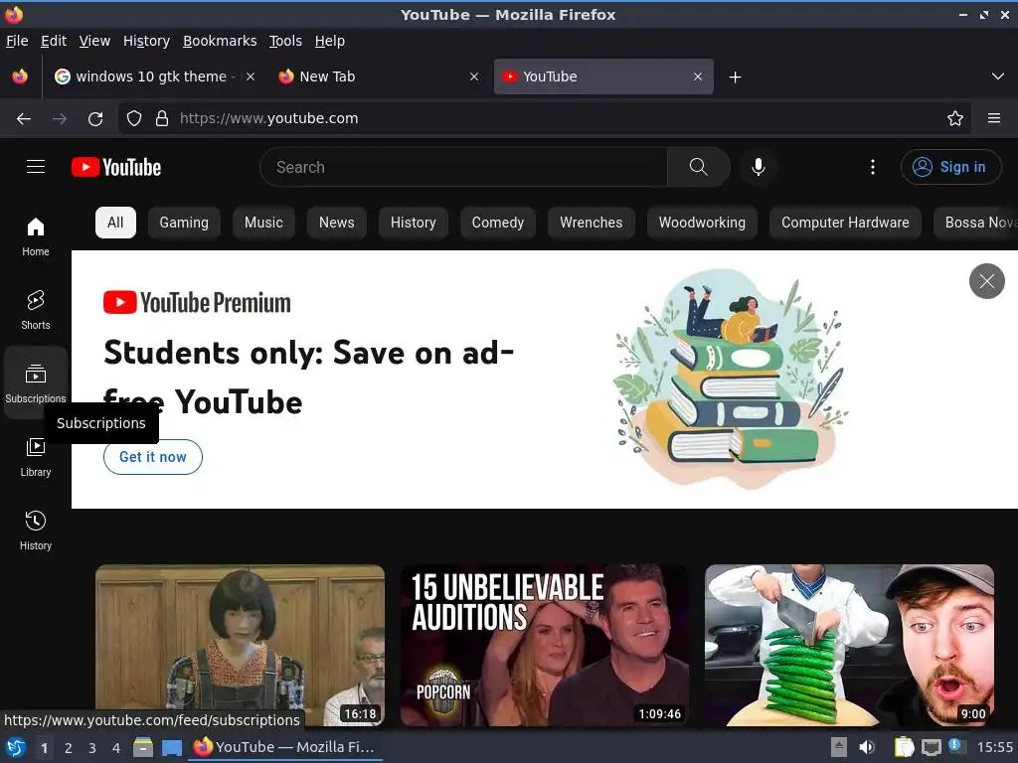The width and height of the screenshot is (1018, 763).
Task: Reload the current page
Action: (x=95, y=118)
